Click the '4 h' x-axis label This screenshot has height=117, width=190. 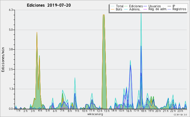40,111
